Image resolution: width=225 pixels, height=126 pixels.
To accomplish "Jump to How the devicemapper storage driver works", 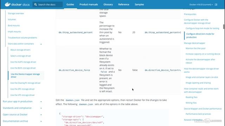I will click(x=201, y=70).
